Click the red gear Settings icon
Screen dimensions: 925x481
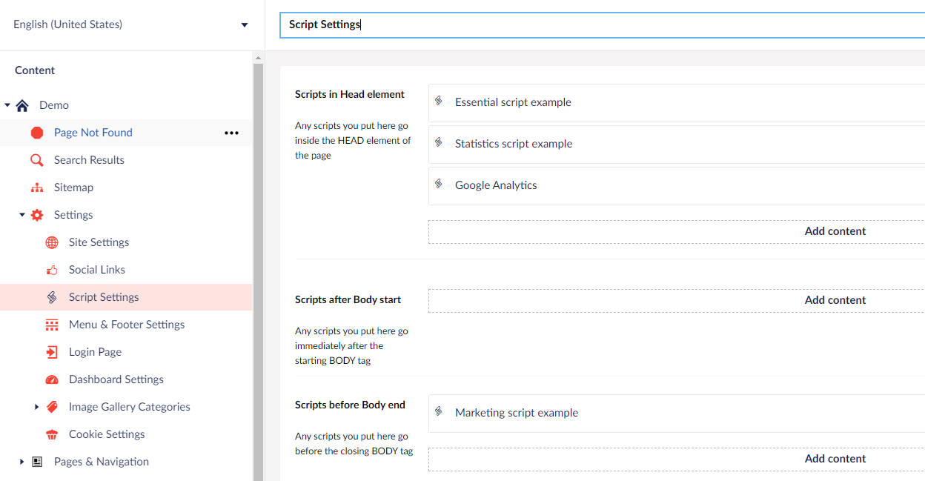37,215
